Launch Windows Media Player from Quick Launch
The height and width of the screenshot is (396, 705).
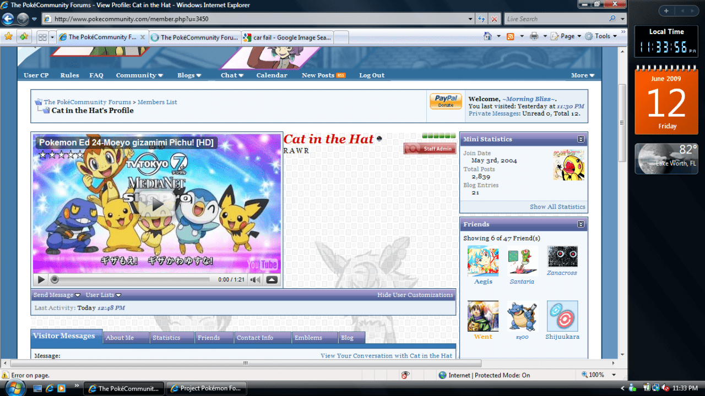(x=62, y=388)
